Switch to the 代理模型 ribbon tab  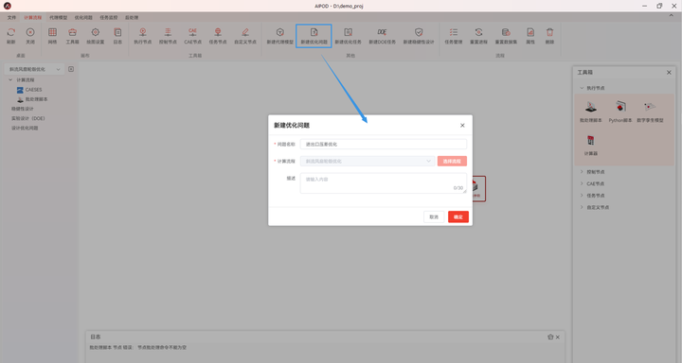pyautogui.click(x=59, y=17)
